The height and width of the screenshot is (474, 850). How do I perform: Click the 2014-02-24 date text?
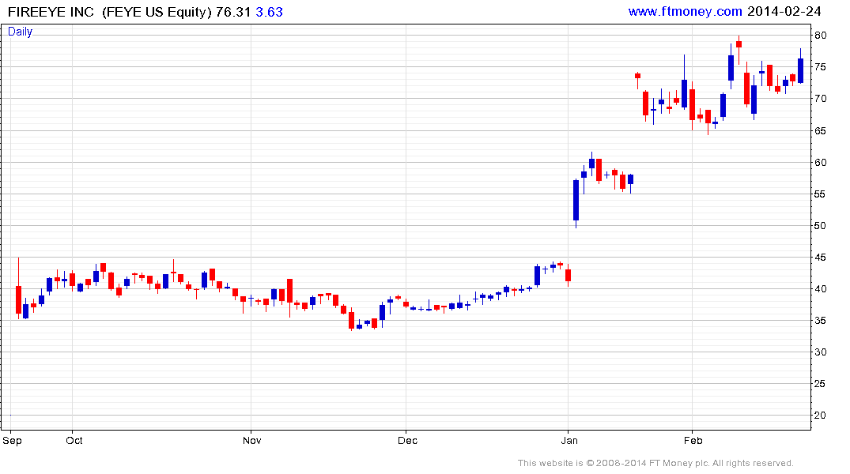point(784,11)
